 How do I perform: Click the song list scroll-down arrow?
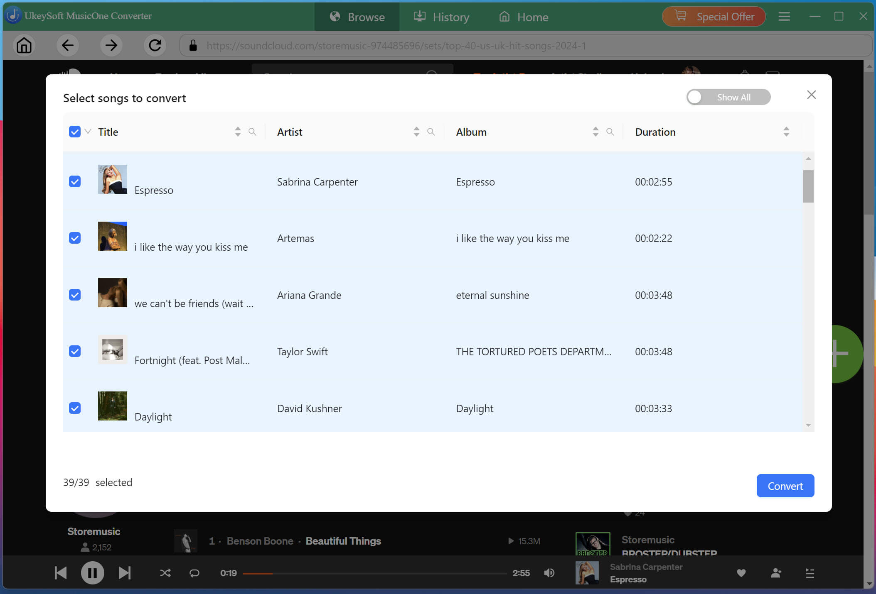pyautogui.click(x=808, y=425)
